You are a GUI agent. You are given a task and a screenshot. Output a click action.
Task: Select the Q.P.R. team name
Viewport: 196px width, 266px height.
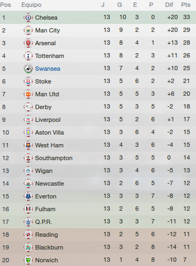pos(44,222)
